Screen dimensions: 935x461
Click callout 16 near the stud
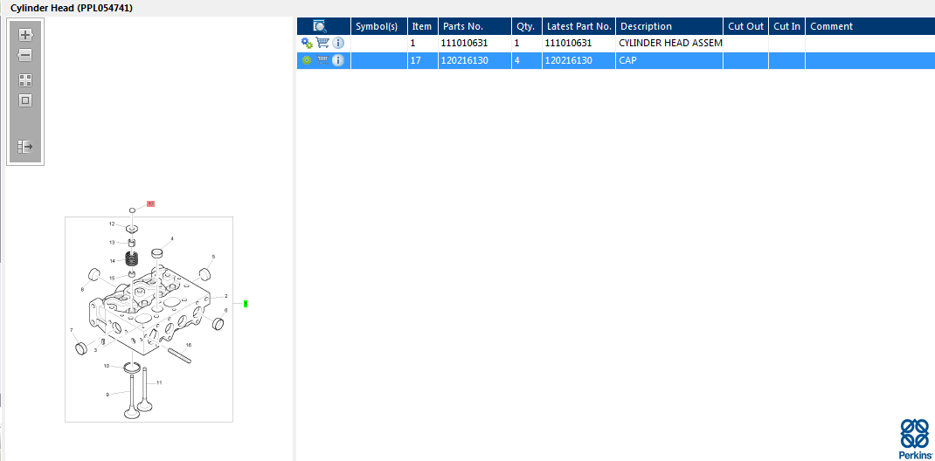[x=189, y=345]
